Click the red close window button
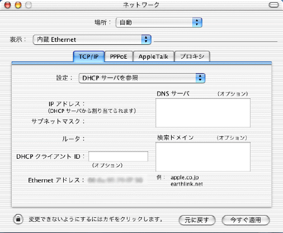The height and width of the screenshot is (233, 283). click(x=8, y=5)
